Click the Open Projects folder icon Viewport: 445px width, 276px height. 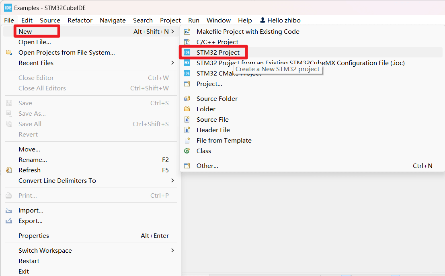[x=9, y=52]
